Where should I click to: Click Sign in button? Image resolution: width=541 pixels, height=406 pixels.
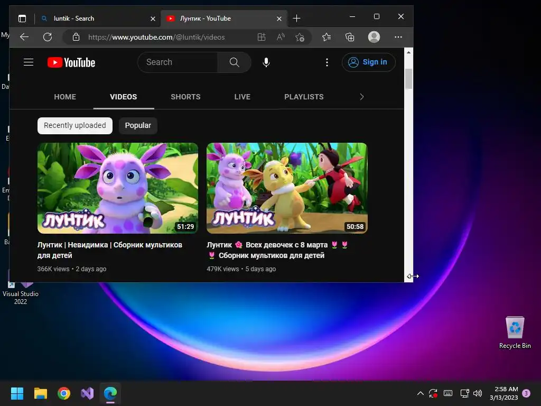pyautogui.click(x=368, y=62)
